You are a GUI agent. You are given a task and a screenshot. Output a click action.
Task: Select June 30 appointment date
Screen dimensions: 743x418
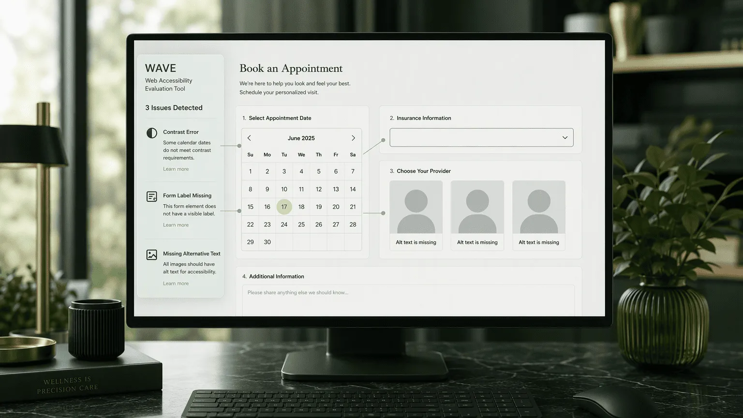pyautogui.click(x=267, y=242)
